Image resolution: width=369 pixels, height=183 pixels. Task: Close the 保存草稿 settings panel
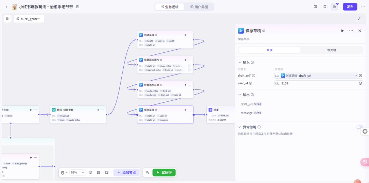[359, 31]
